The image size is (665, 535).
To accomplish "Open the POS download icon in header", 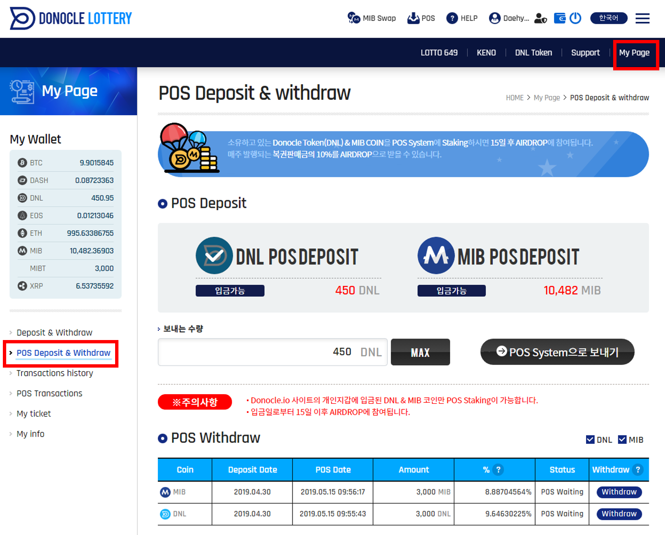I will click(x=413, y=18).
